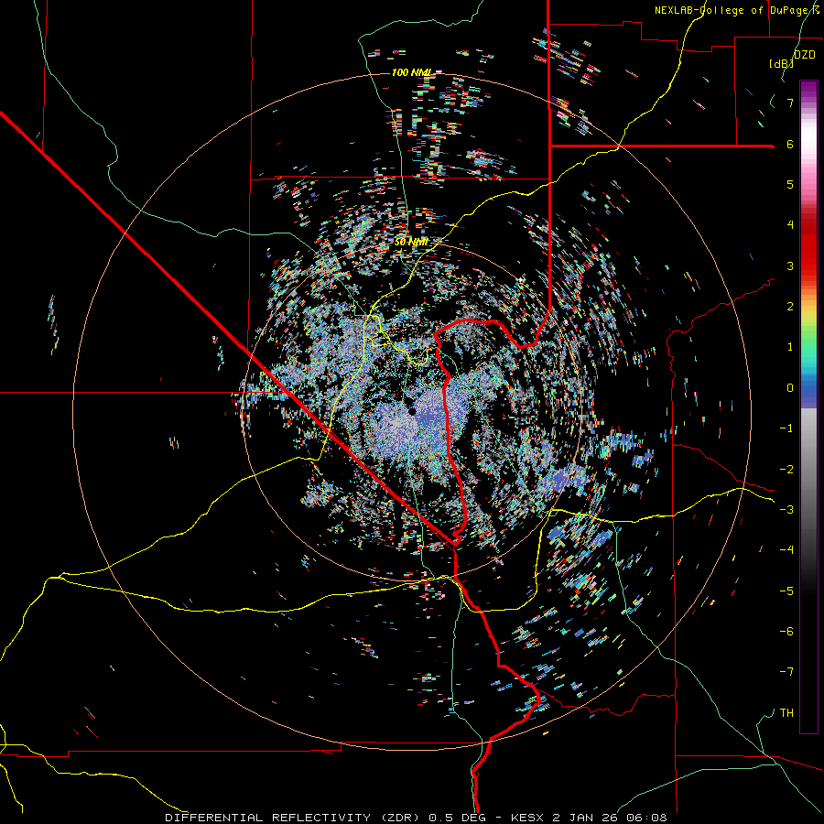Click the 0 label on the color scale
Image resolution: width=824 pixels, height=824 pixels.
(x=790, y=388)
